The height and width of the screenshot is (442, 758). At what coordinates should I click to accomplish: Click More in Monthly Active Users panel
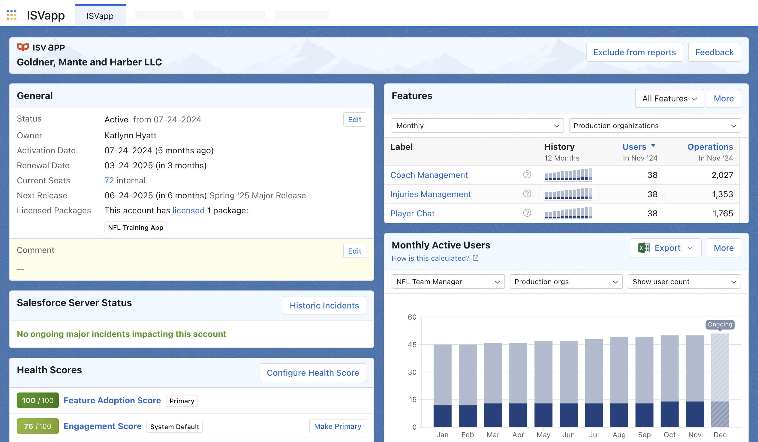coord(724,248)
